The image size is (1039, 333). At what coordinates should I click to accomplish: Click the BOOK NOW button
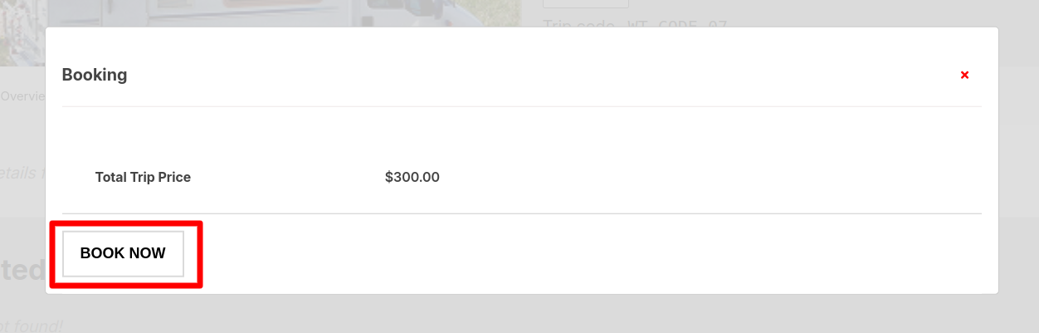[123, 253]
